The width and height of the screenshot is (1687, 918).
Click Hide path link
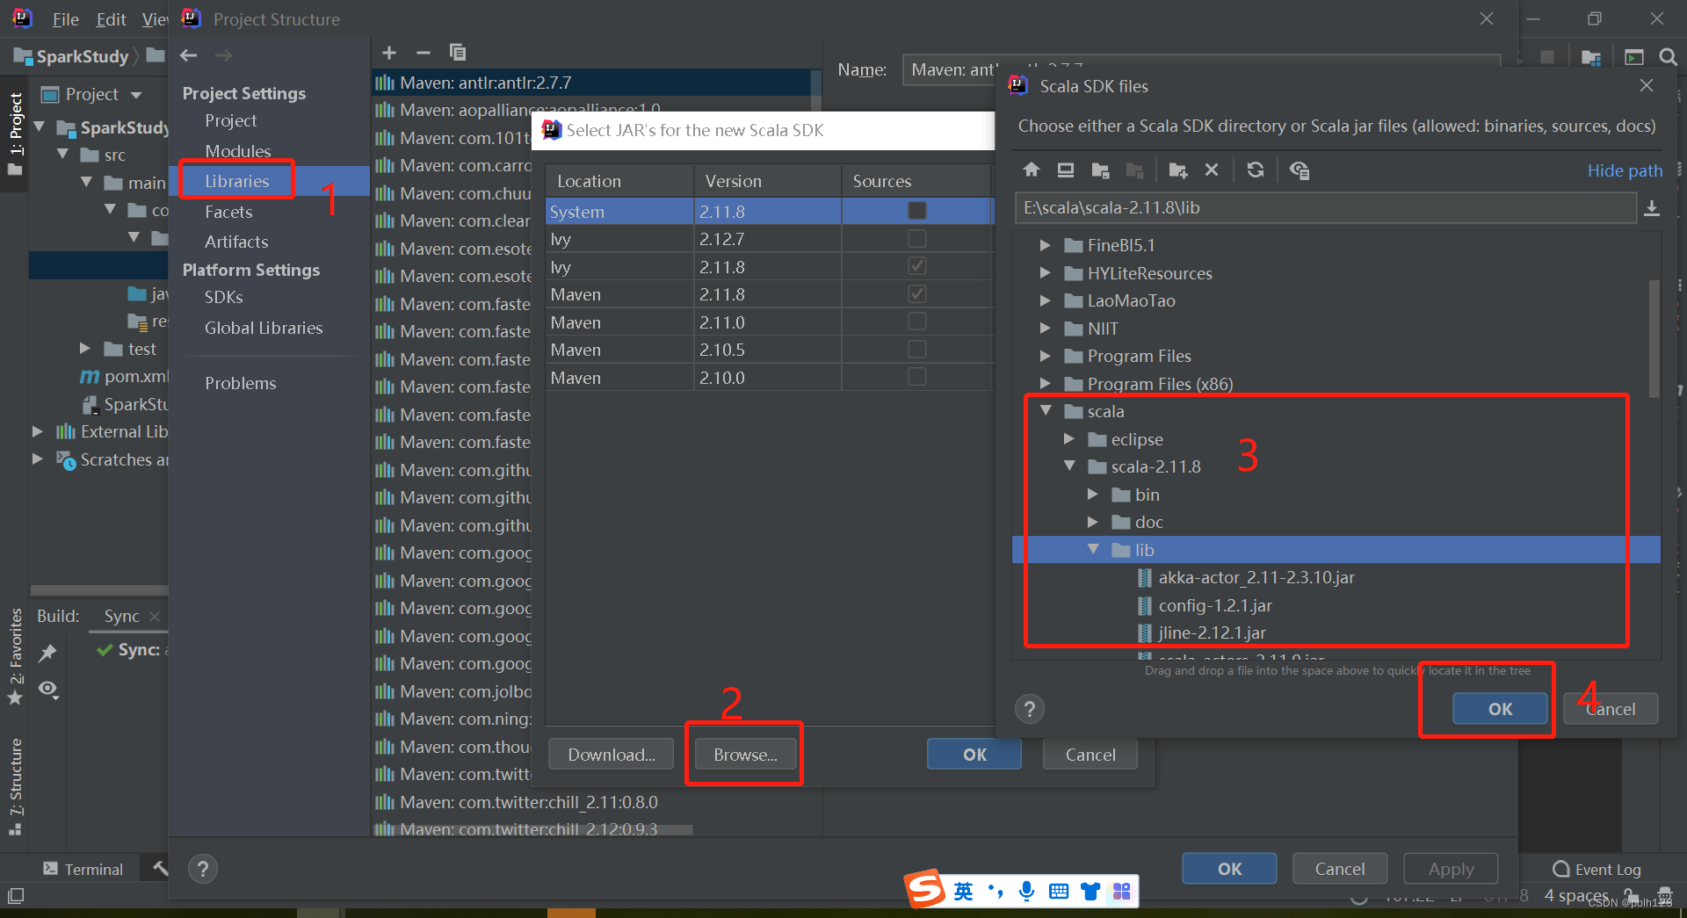[x=1625, y=170]
